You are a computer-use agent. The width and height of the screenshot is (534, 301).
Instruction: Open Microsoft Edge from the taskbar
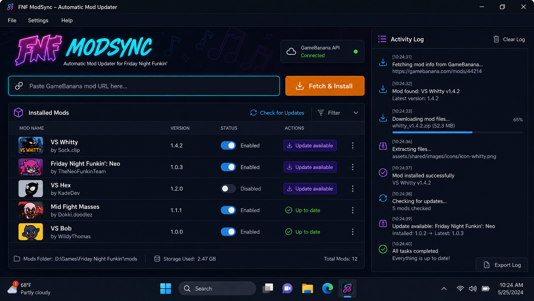(327, 289)
